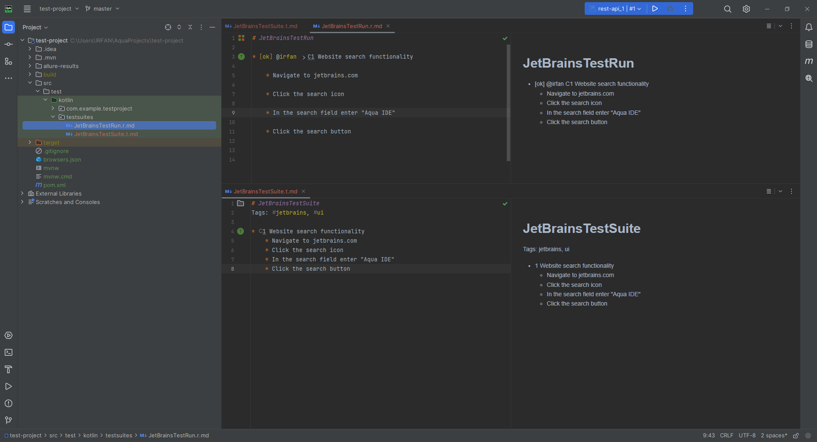
Task: Open more run actions menu
Action: (x=686, y=8)
